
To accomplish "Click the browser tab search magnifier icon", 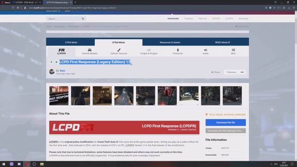I will [x=275, y=2].
